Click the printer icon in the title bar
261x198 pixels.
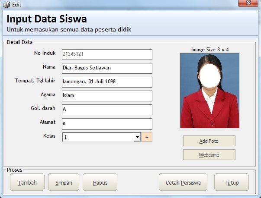[x=6, y=5]
